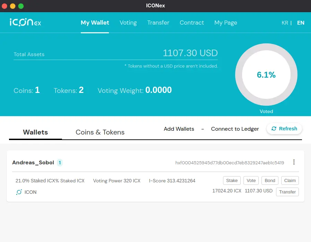Open the wallet actions menu via three dots

point(294,162)
